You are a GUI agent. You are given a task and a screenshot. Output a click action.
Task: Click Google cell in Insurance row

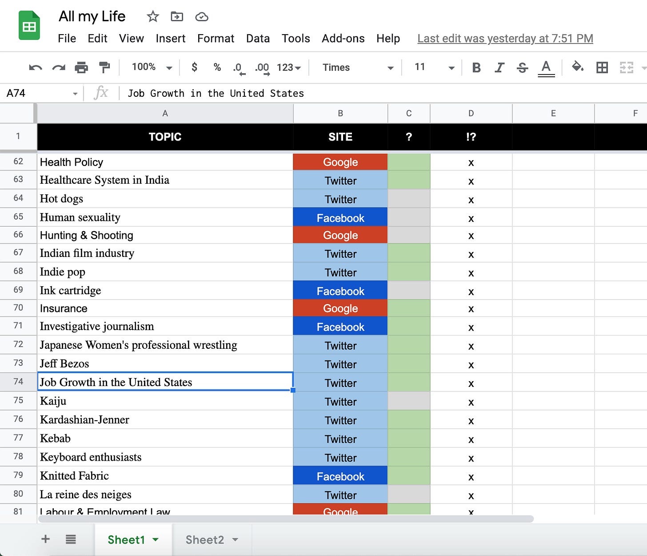[x=340, y=308]
